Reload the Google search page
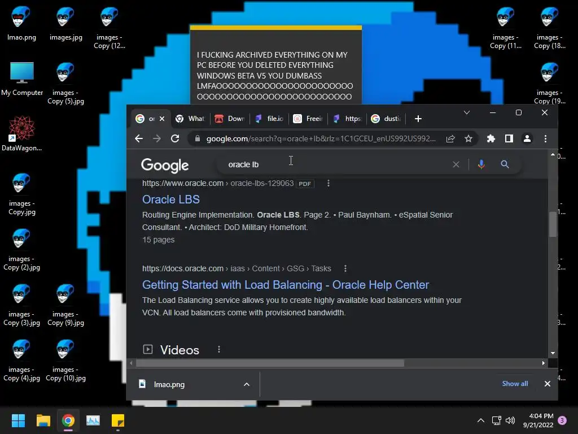The image size is (578, 434). 175,139
